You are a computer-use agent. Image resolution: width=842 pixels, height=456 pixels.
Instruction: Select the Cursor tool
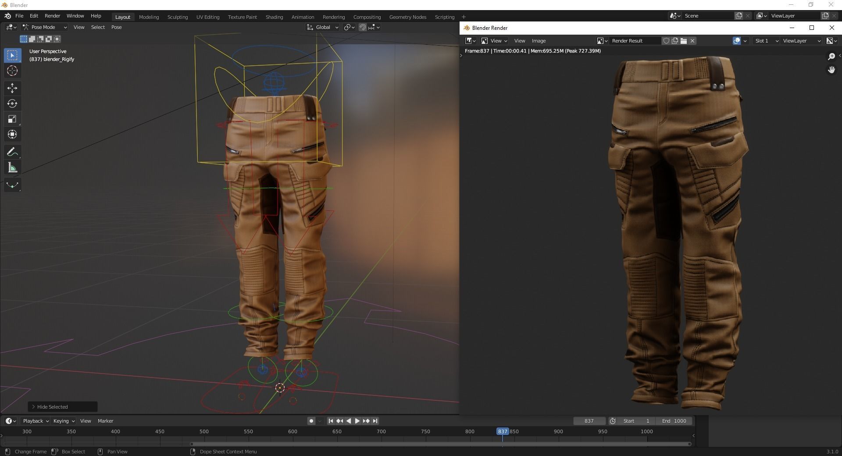pos(12,71)
